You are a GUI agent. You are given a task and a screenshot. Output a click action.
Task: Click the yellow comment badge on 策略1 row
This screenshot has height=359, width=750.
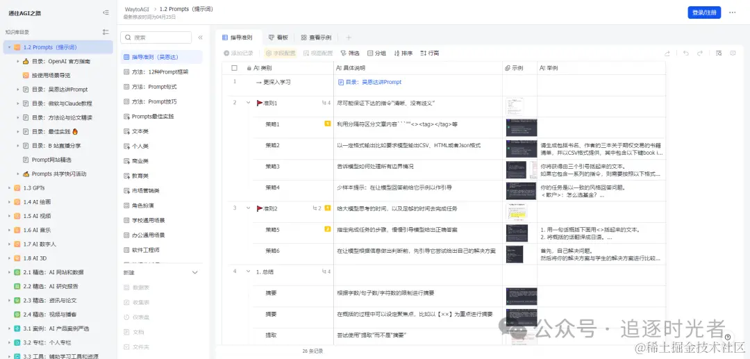(x=328, y=124)
